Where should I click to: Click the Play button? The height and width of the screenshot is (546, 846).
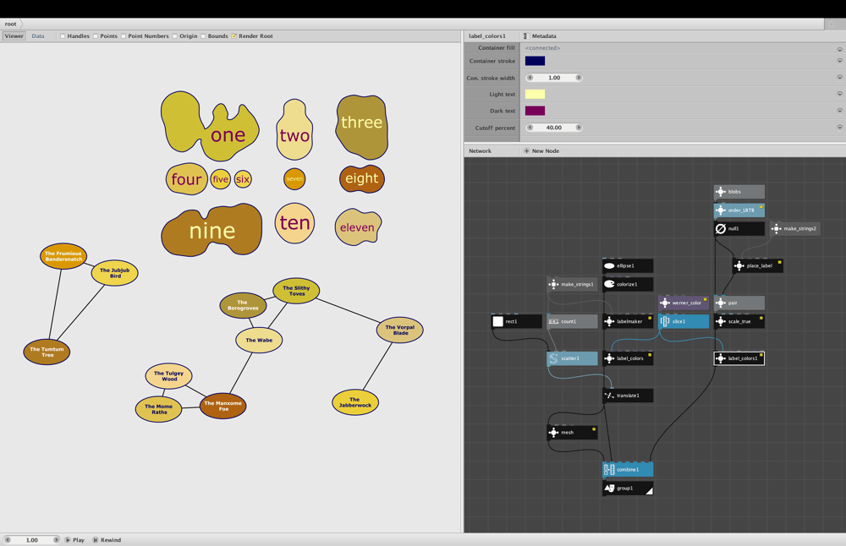pos(75,539)
